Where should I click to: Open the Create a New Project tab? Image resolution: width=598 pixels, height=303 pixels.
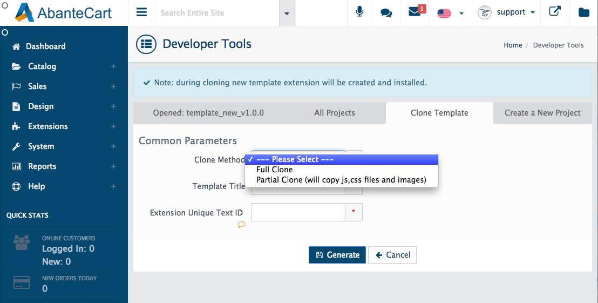pos(543,112)
